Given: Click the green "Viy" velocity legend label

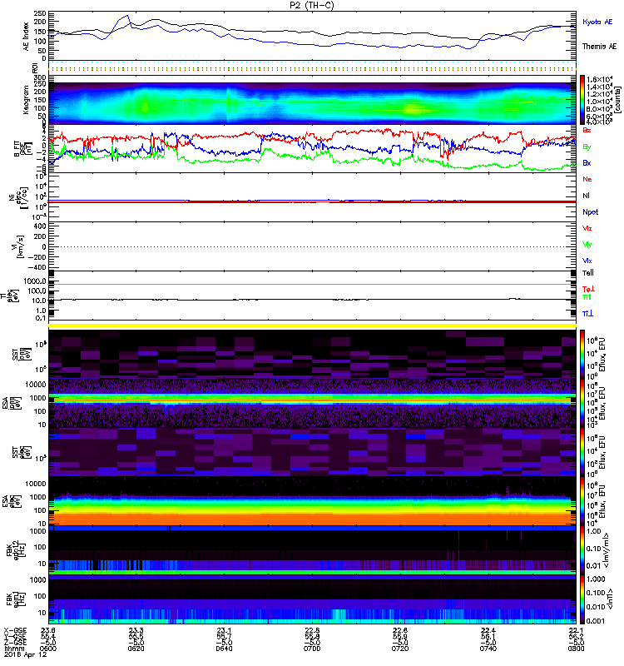Looking at the screenshot, I should point(587,245).
